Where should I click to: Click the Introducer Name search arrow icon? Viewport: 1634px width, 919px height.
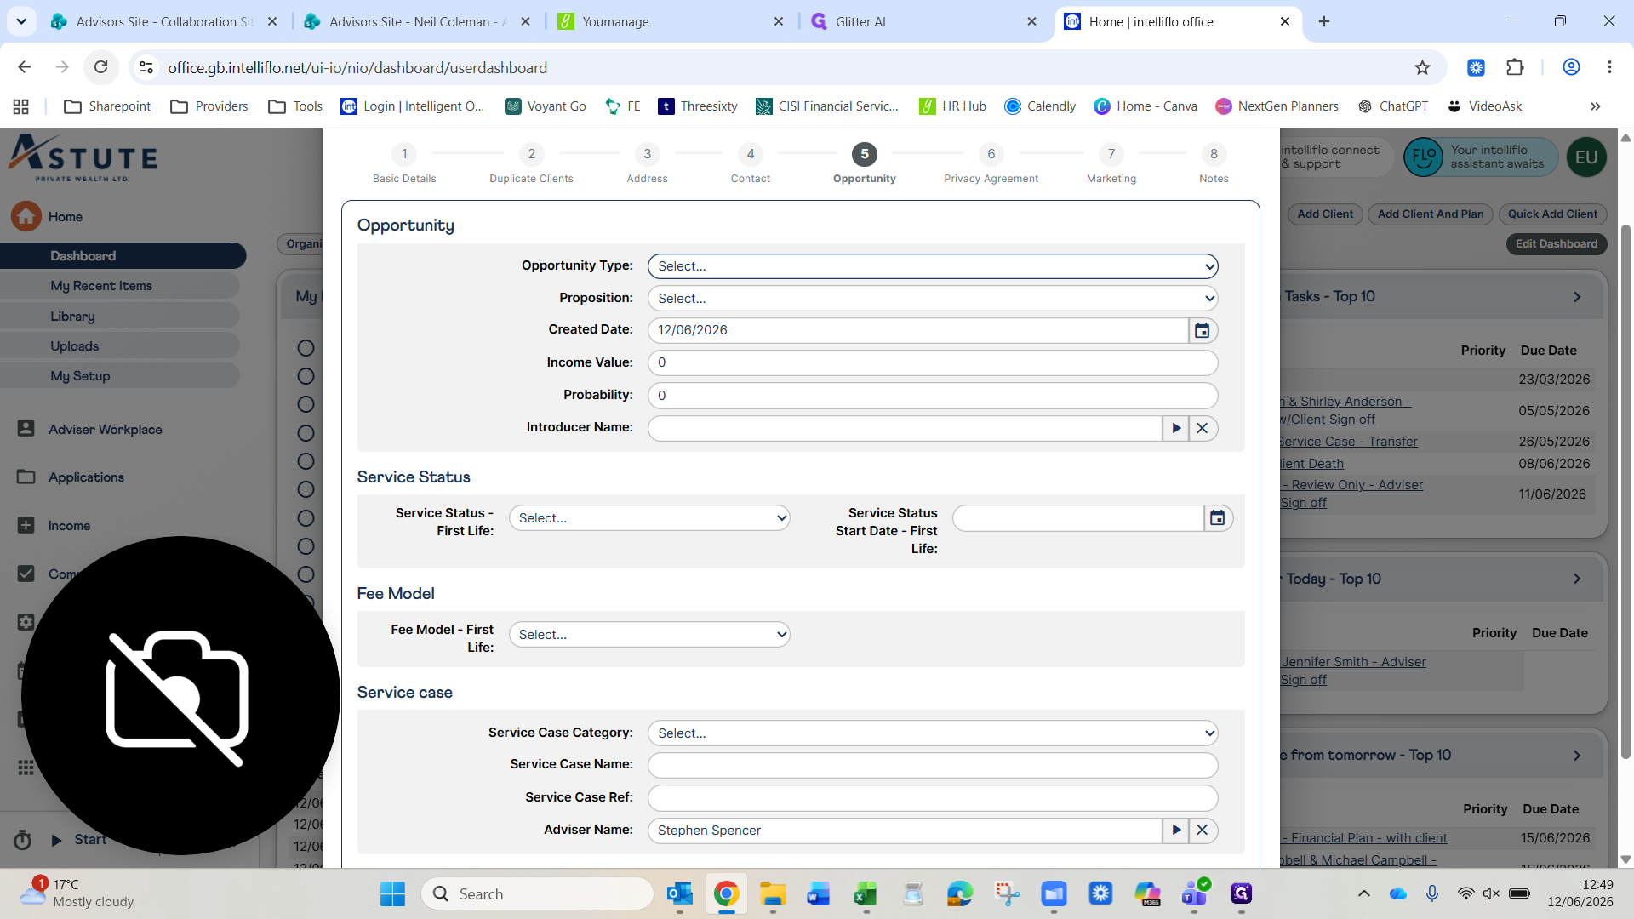[1176, 428]
